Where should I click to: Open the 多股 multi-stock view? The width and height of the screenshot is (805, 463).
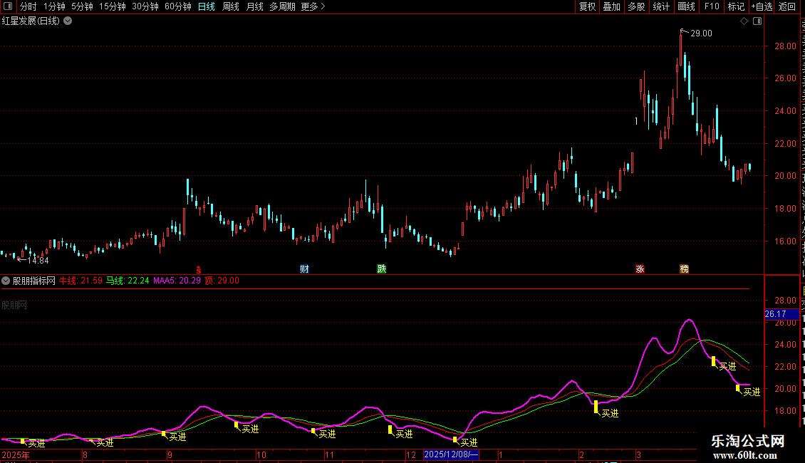[636, 6]
